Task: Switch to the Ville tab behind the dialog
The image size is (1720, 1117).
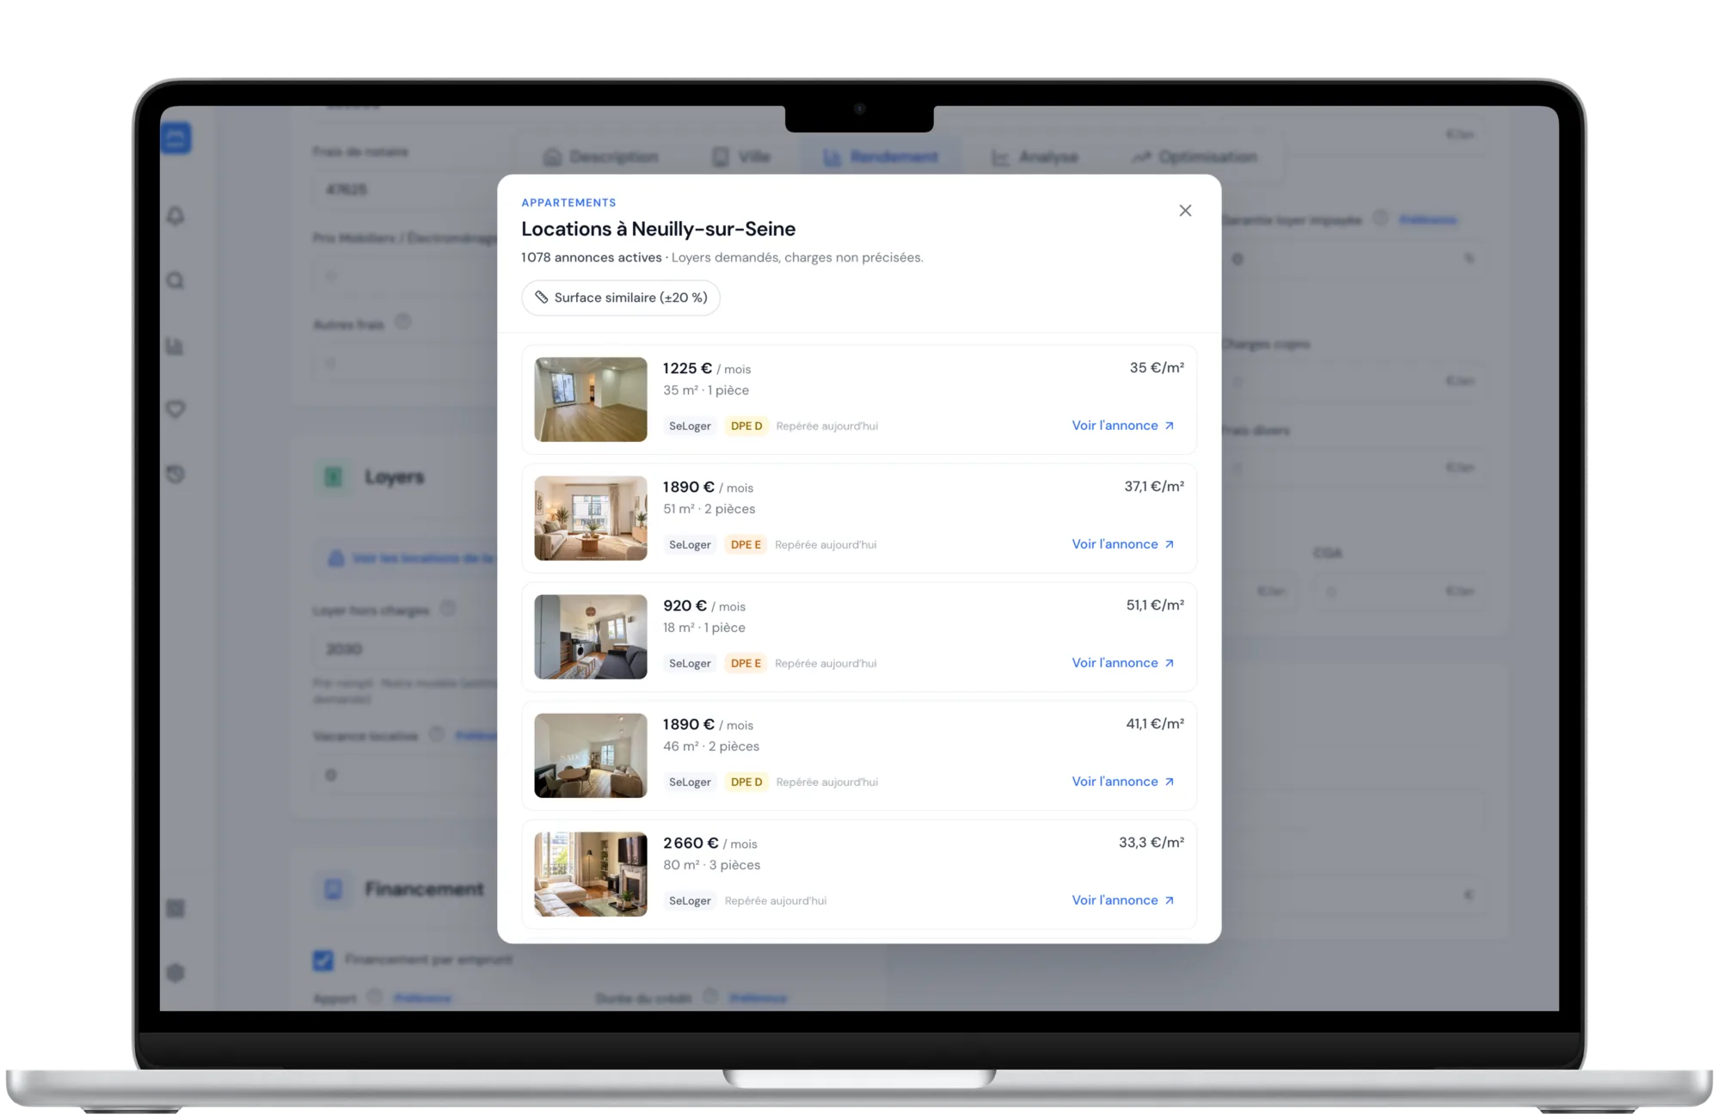Action: click(741, 157)
